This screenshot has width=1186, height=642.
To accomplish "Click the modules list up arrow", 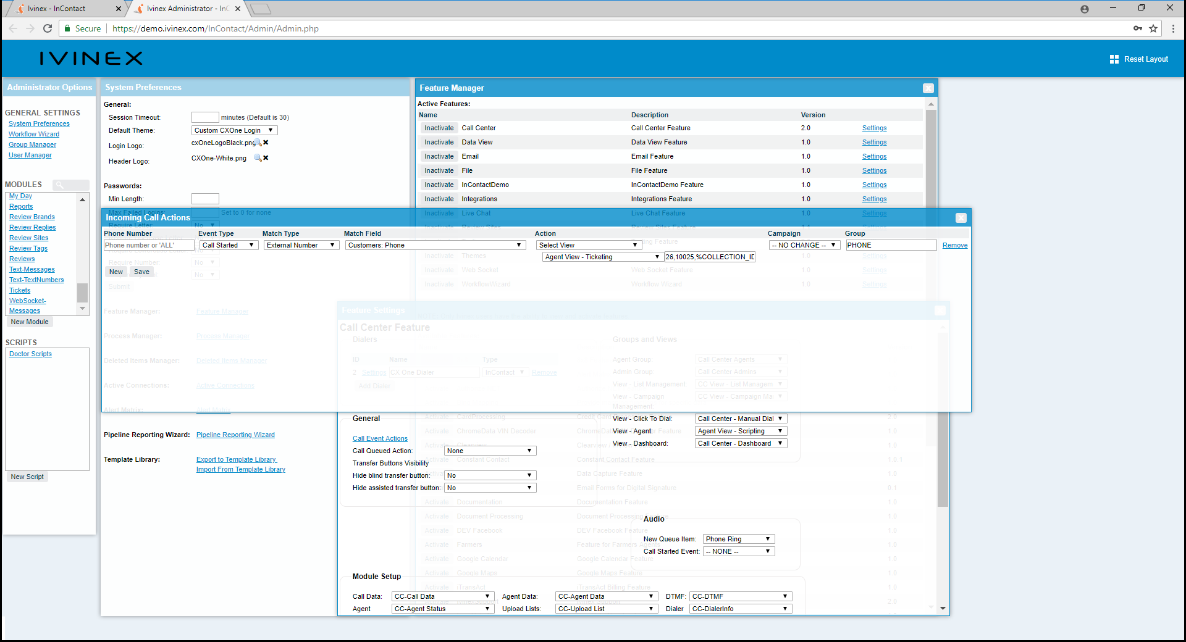I will (x=82, y=199).
